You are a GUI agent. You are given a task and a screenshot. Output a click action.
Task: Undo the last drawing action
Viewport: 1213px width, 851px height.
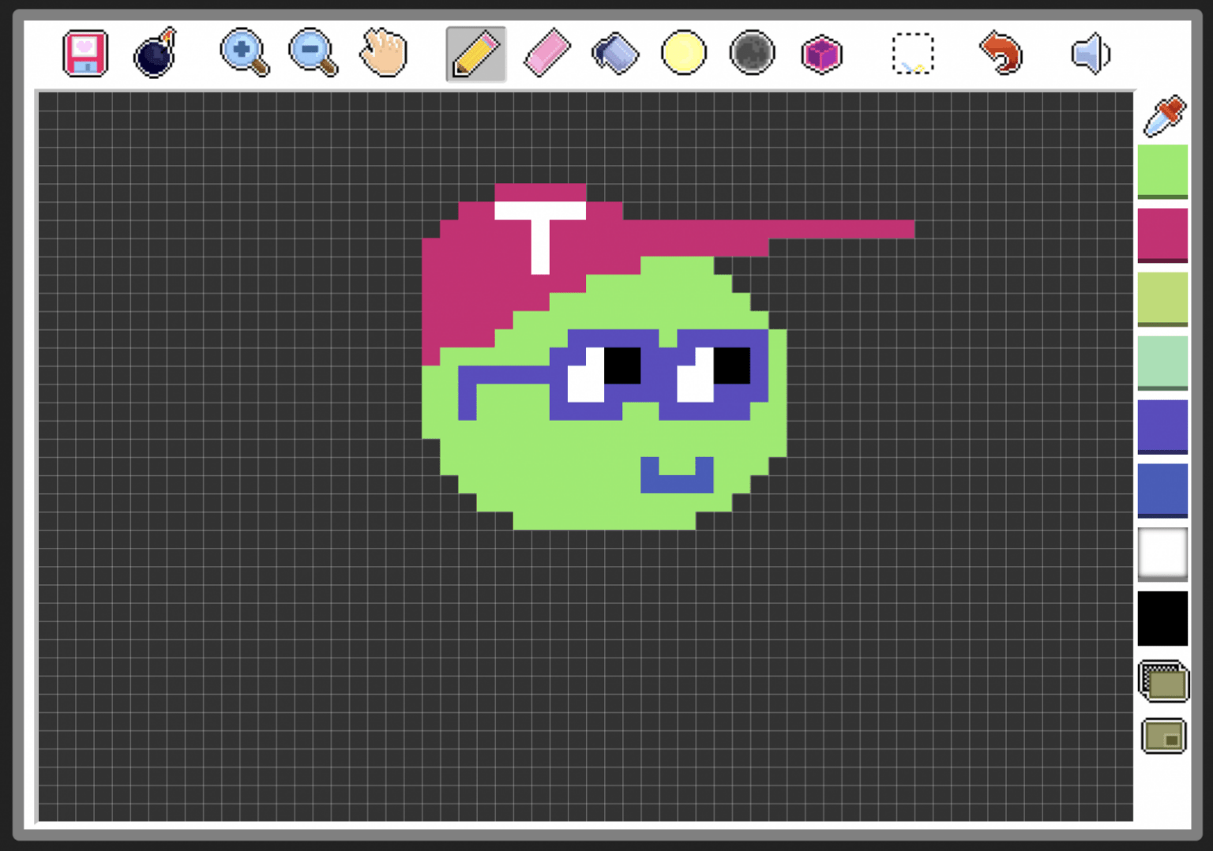(1000, 53)
